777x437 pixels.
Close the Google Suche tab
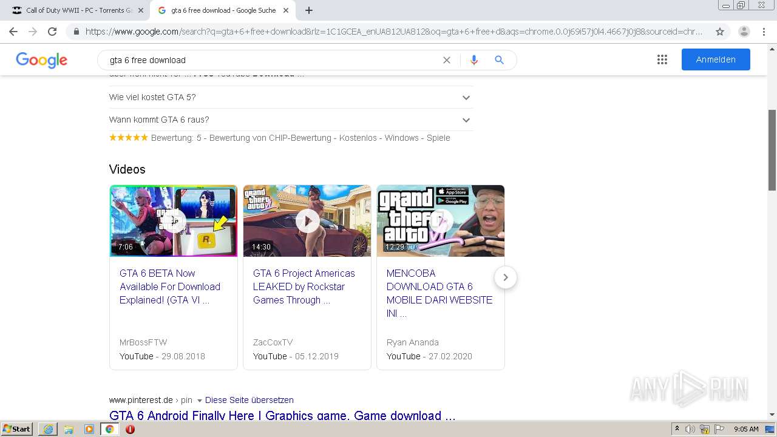[286, 10]
